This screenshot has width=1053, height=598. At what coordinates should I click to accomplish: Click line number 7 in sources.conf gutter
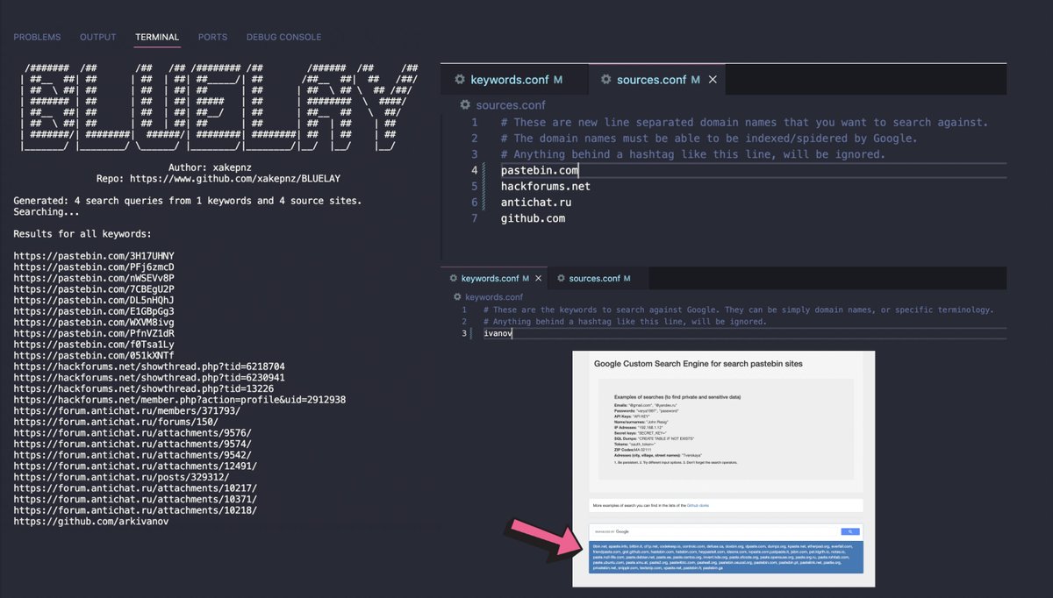click(475, 218)
